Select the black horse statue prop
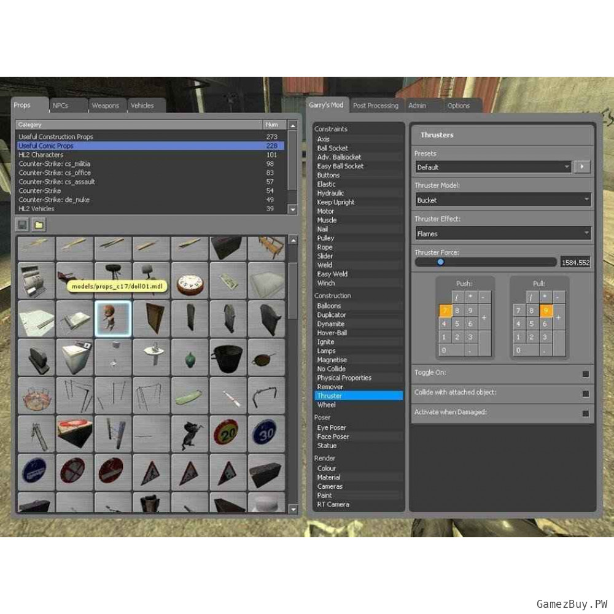Image resolution: width=614 pixels, height=614 pixels. 190,434
